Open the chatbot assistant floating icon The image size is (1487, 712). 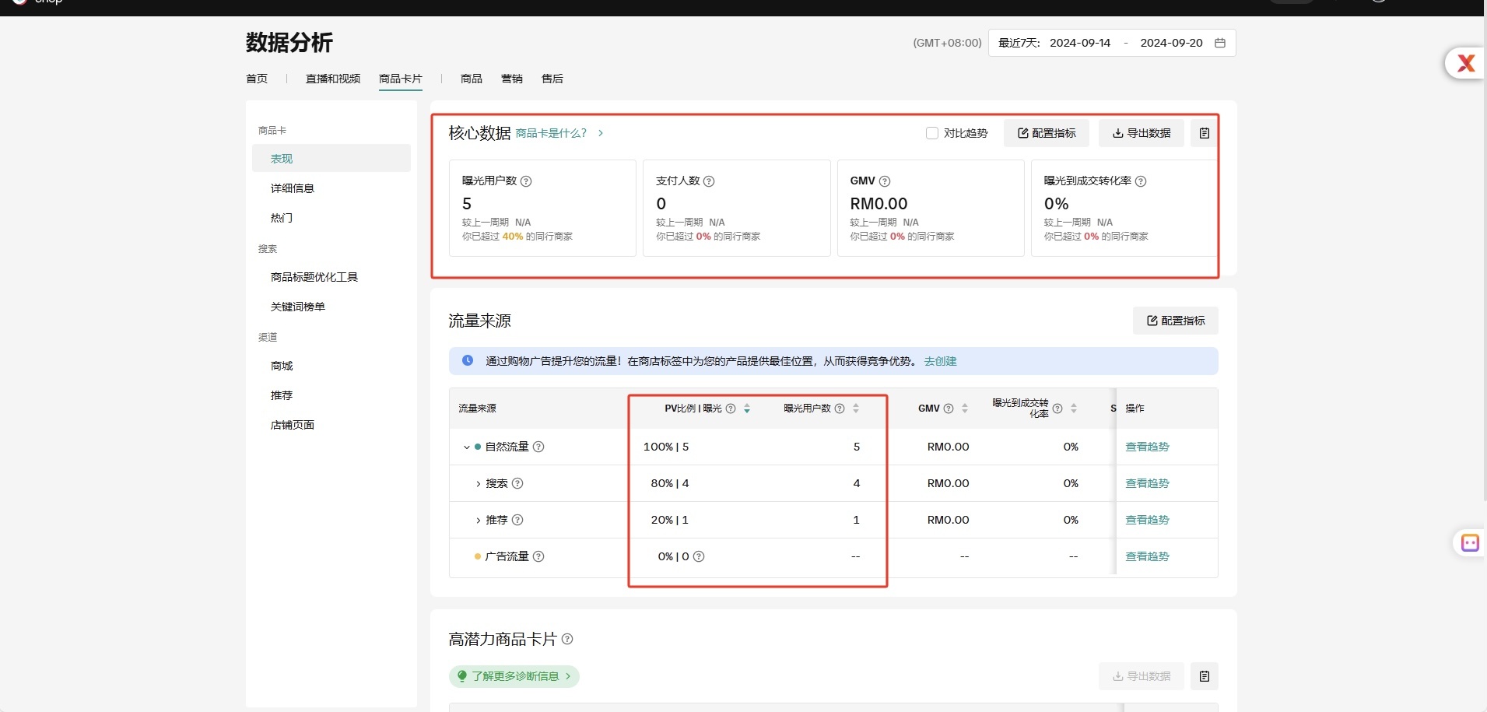pos(1470,543)
